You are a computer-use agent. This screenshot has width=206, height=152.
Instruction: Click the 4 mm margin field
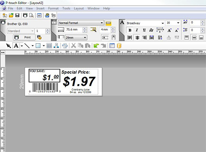(105, 29)
